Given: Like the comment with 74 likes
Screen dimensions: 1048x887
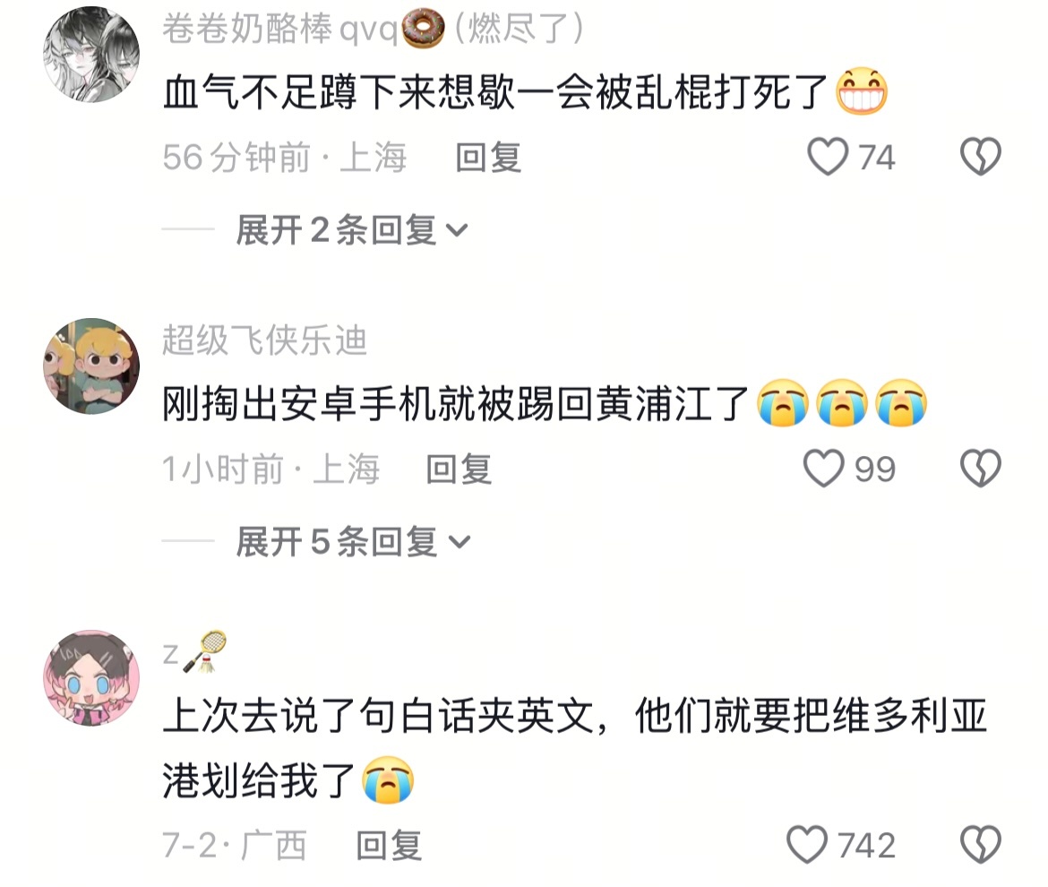Looking at the screenshot, I should 828,157.
